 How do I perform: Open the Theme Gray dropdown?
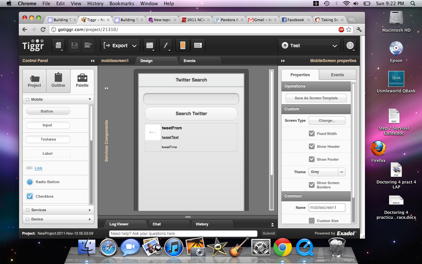pos(327,172)
